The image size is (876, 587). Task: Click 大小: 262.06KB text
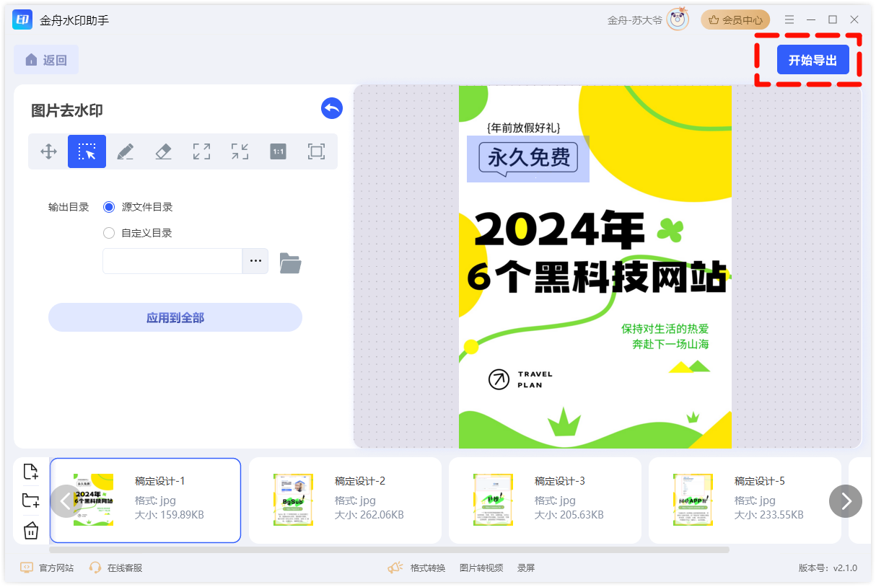pyautogui.click(x=369, y=515)
